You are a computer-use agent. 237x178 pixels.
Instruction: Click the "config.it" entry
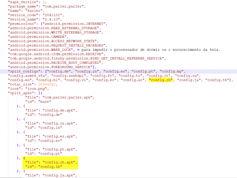pyautogui.click(x=158, y=76)
